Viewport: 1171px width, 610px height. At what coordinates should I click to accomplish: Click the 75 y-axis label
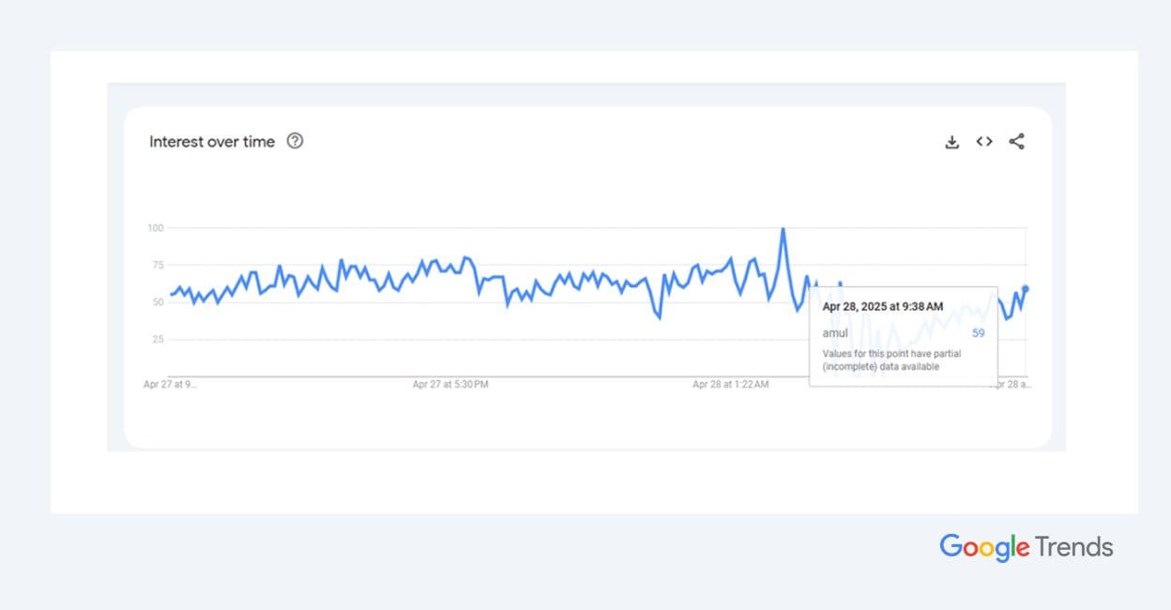pos(159,265)
